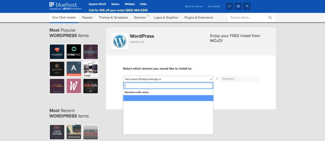This screenshot has height=141, width=325.
Task: Switch to Themes & Templates tab
Action: coord(113,18)
